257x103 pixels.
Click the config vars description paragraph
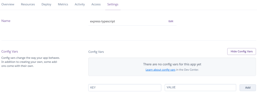click(31, 62)
